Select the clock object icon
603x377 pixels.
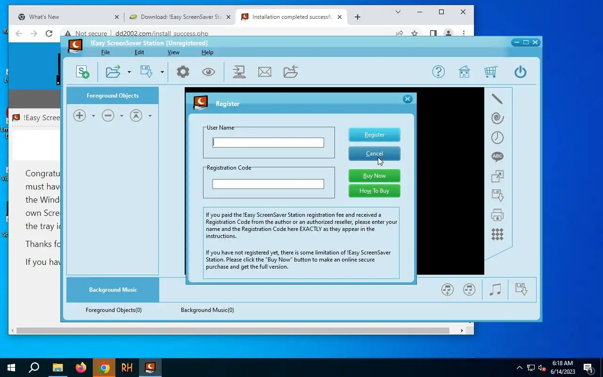497,138
